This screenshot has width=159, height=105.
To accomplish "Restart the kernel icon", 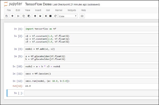I will (55, 16).
